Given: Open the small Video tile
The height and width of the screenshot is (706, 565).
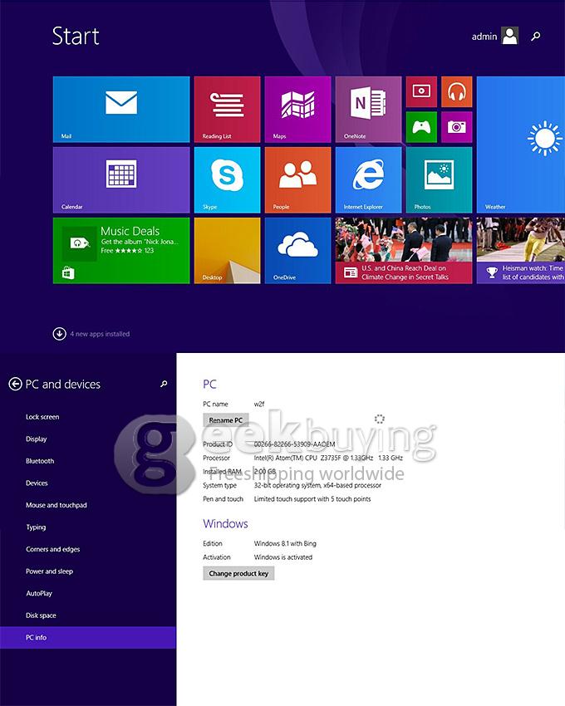Looking at the screenshot, I should coord(421,92).
